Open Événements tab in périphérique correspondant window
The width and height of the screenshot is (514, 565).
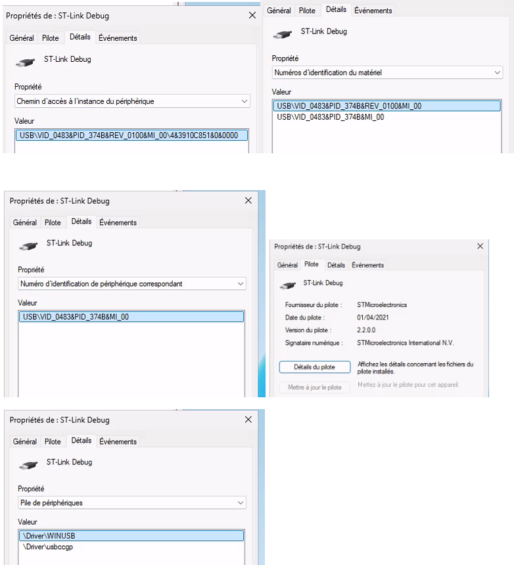click(118, 222)
